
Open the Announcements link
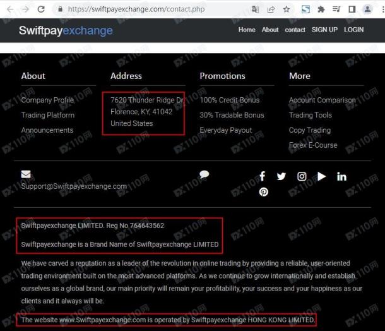tap(47, 130)
